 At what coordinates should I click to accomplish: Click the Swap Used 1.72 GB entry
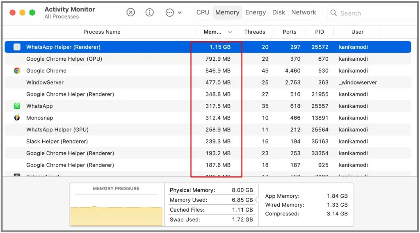click(x=211, y=219)
